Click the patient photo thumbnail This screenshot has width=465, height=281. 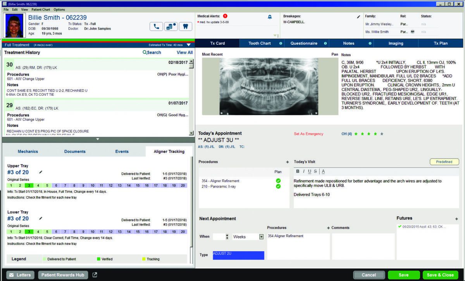coord(14,26)
